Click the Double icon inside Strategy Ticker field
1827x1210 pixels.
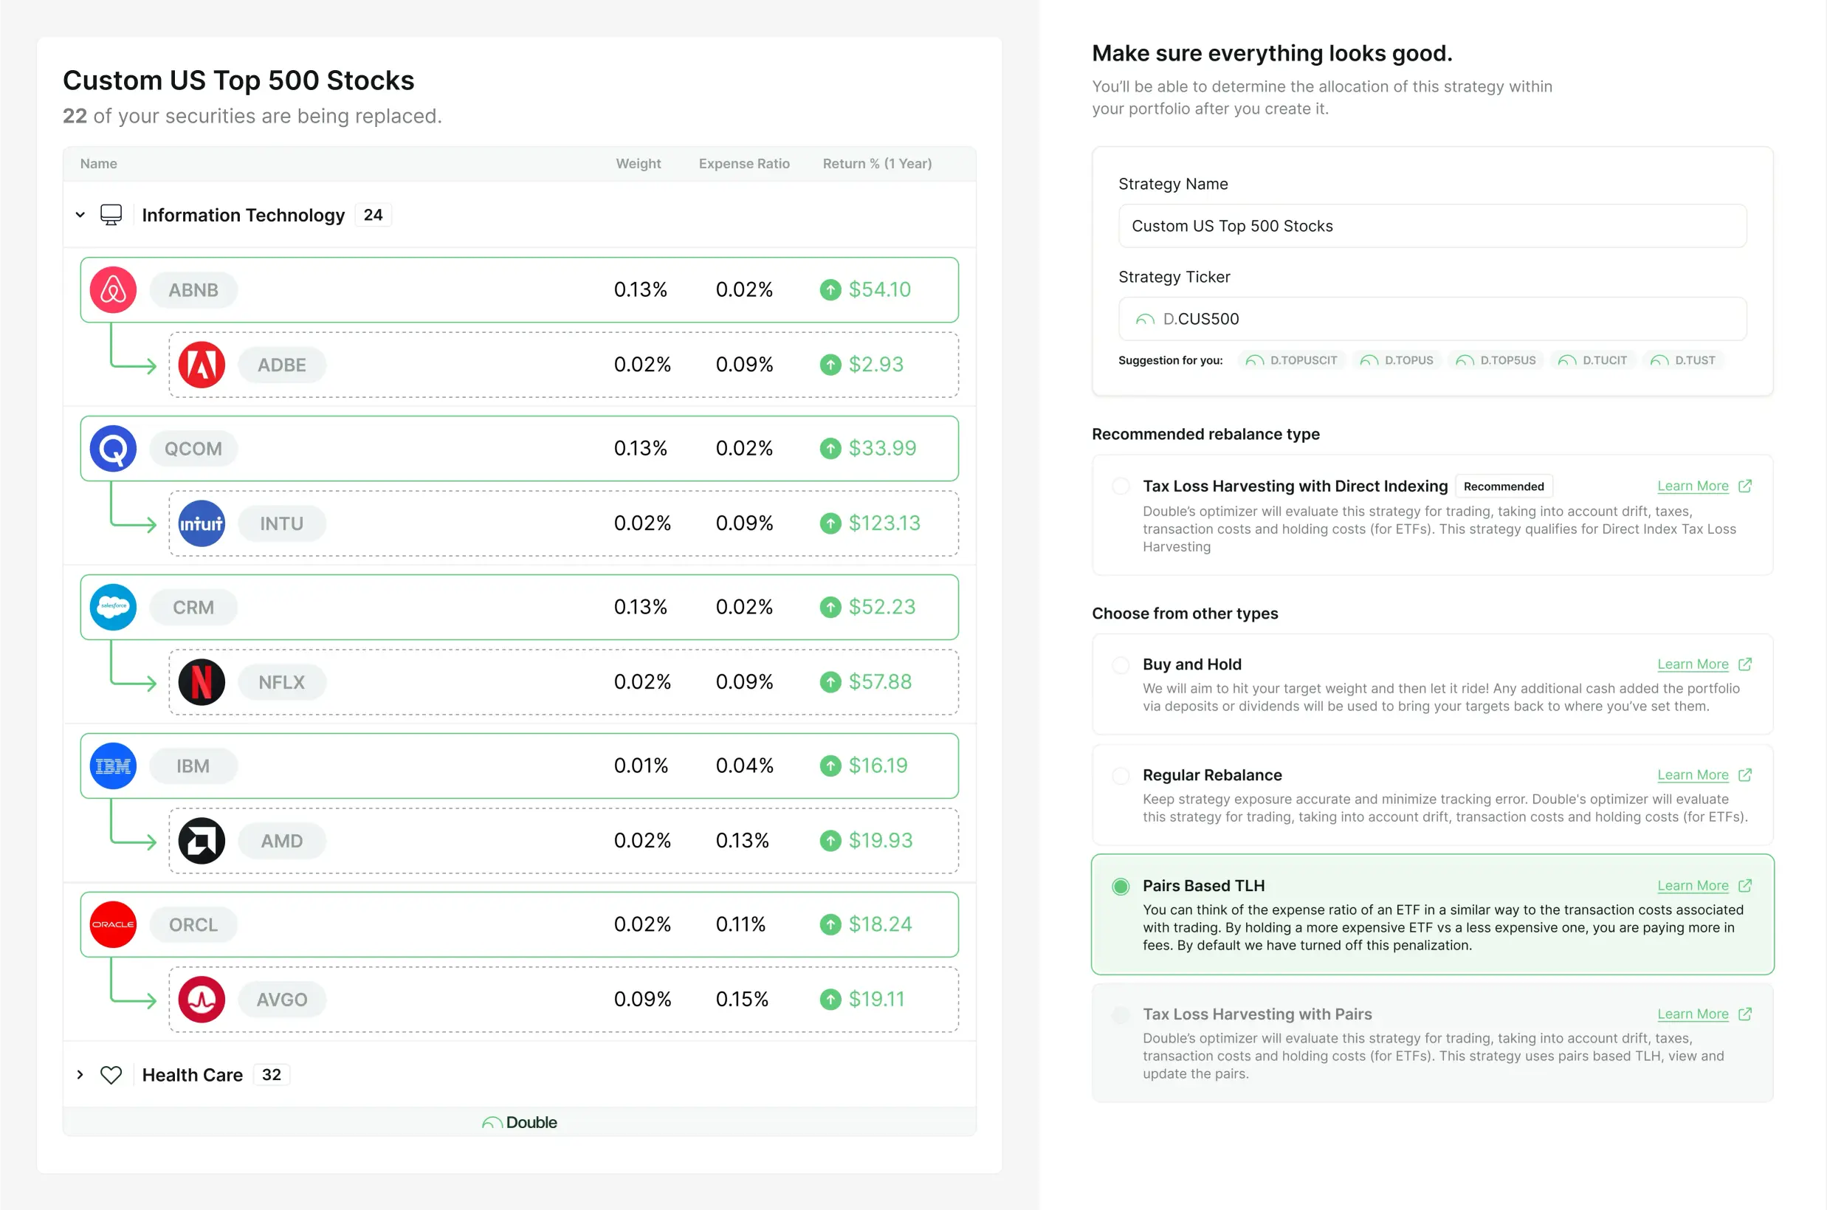(x=1145, y=320)
